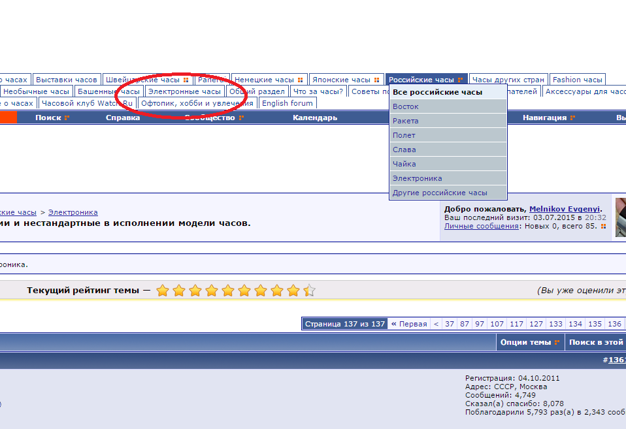Click Все российские часы menu header
The image size is (626, 429).
pyautogui.click(x=437, y=92)
